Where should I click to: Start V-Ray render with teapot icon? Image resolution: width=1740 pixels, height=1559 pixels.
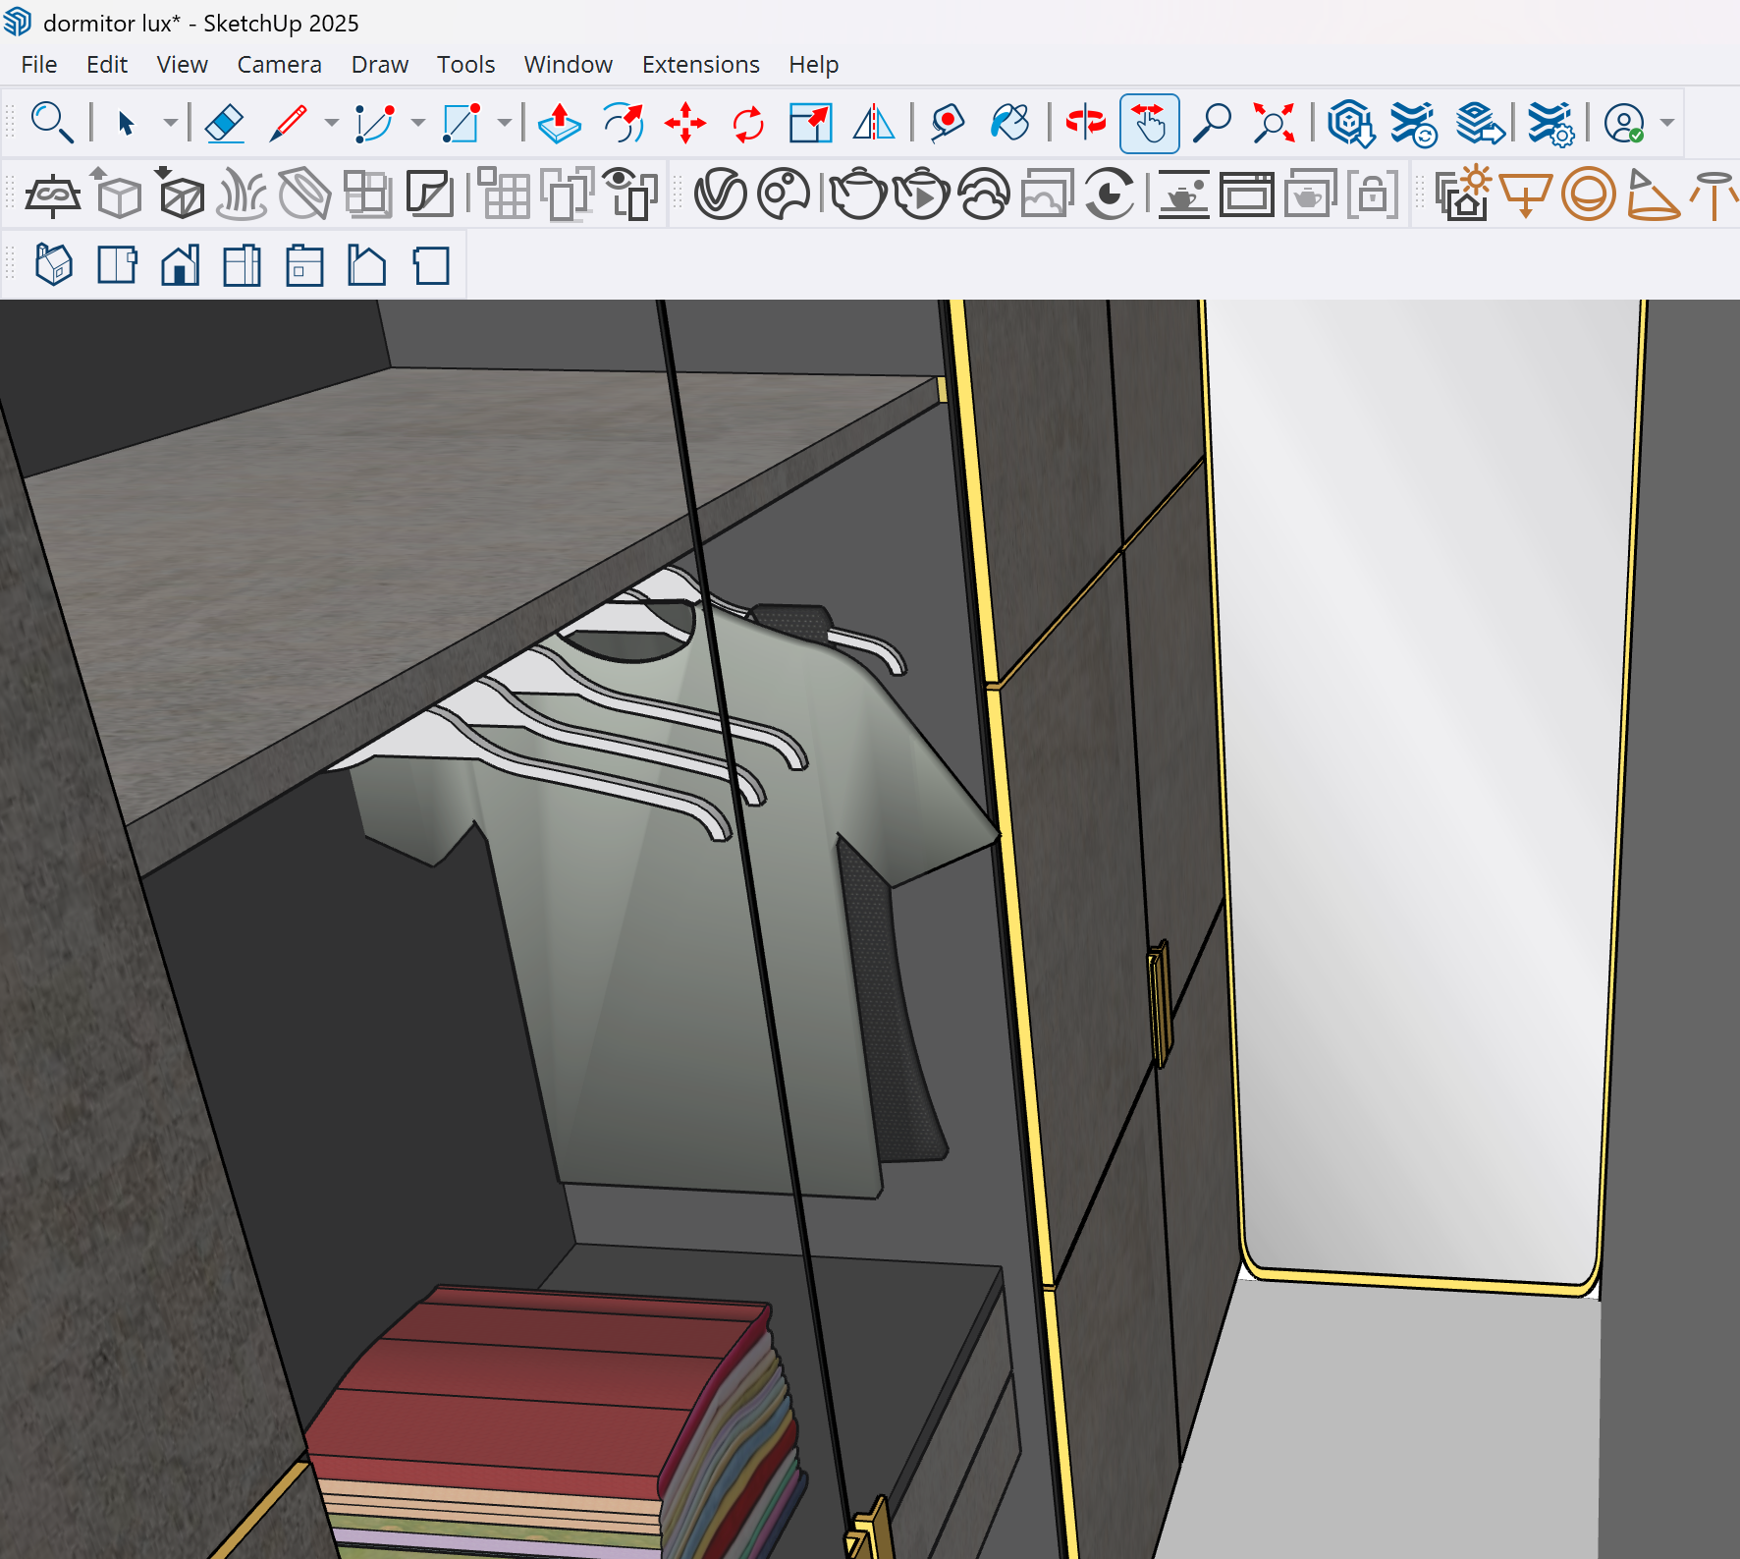coord(858,195)
